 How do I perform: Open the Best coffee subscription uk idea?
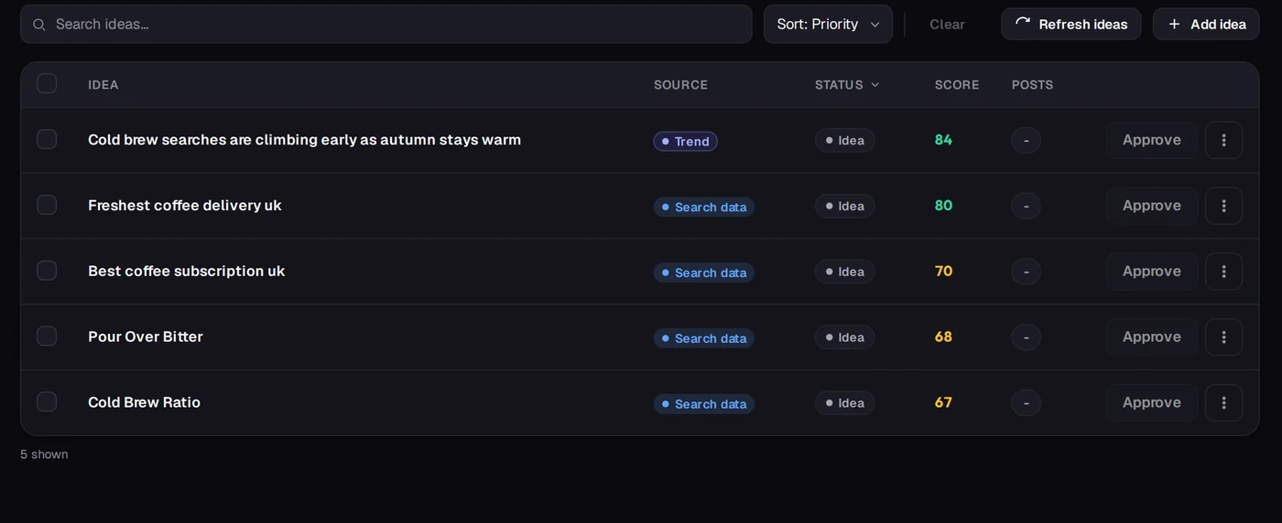tap(187, 272)
